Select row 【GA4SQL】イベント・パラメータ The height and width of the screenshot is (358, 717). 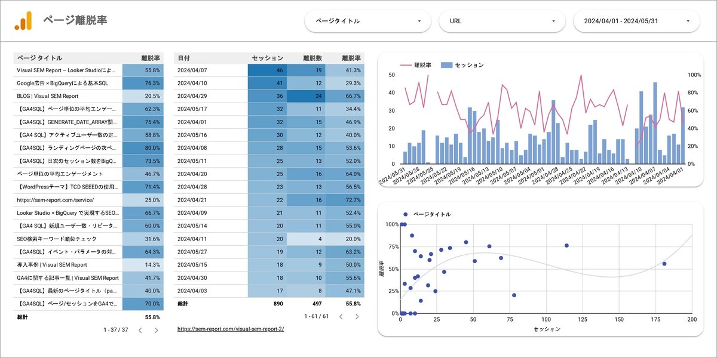pos(88,252)
